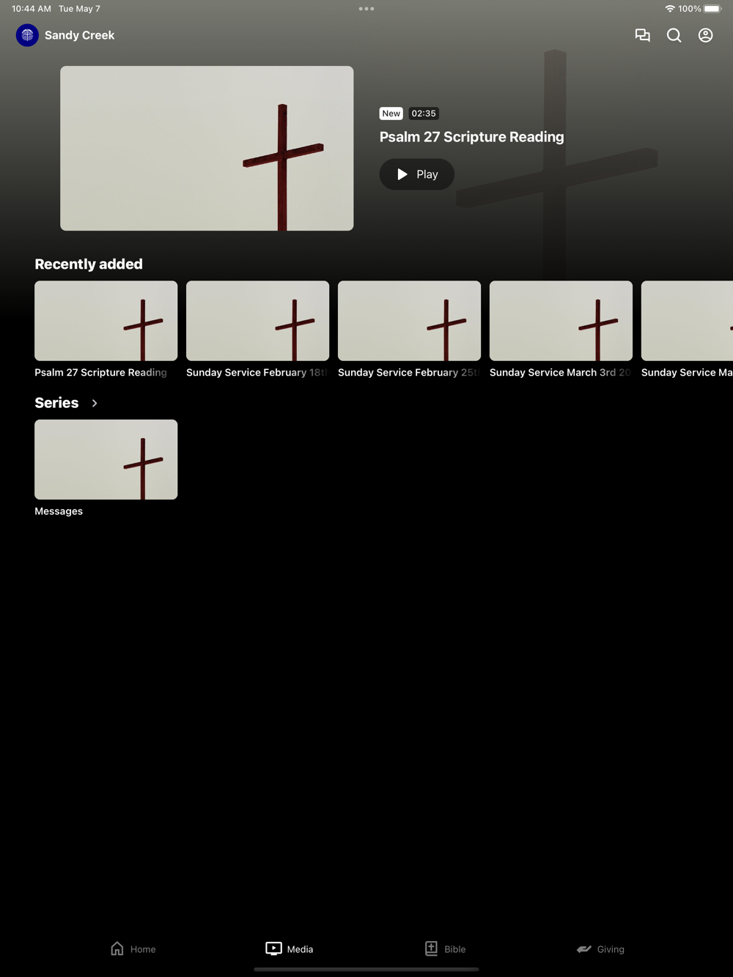Open the Psalm 27 Scripture Reading title
Viewport: 733px width, 977px height.
click(472, 137)
